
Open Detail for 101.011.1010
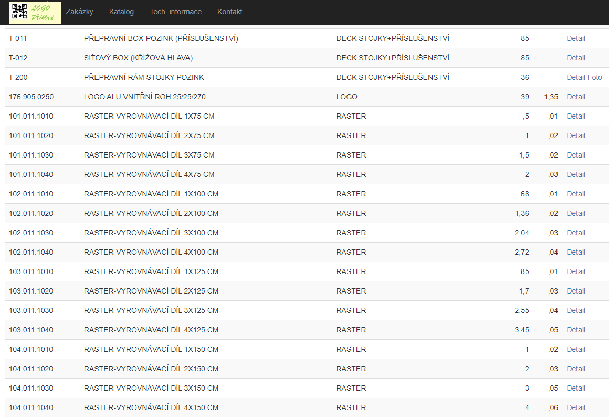(575, 116)
